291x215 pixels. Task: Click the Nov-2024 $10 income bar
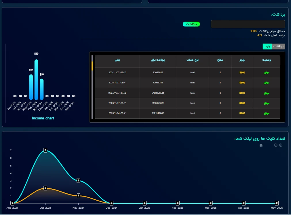tap(42, 89)
